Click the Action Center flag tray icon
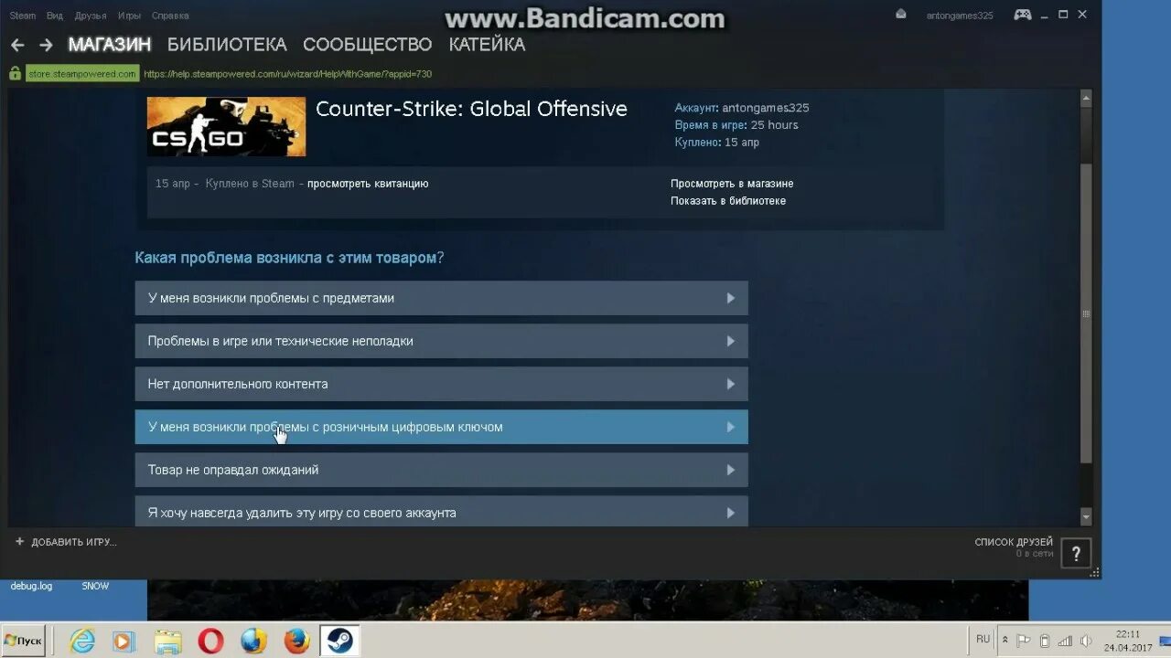The image size is (1171, 658). click(1025, 641)
